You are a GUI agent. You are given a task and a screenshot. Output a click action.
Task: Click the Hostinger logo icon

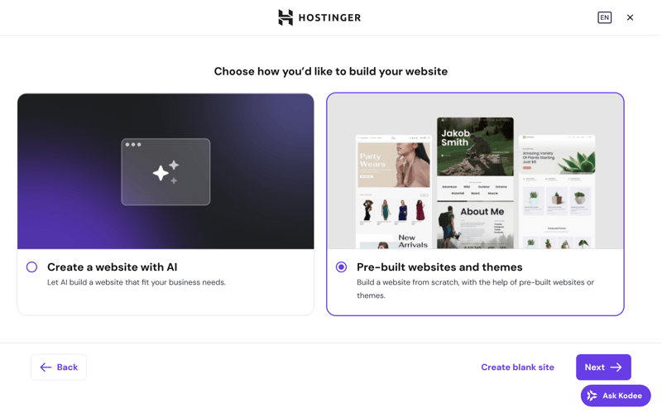pos(285,17)
